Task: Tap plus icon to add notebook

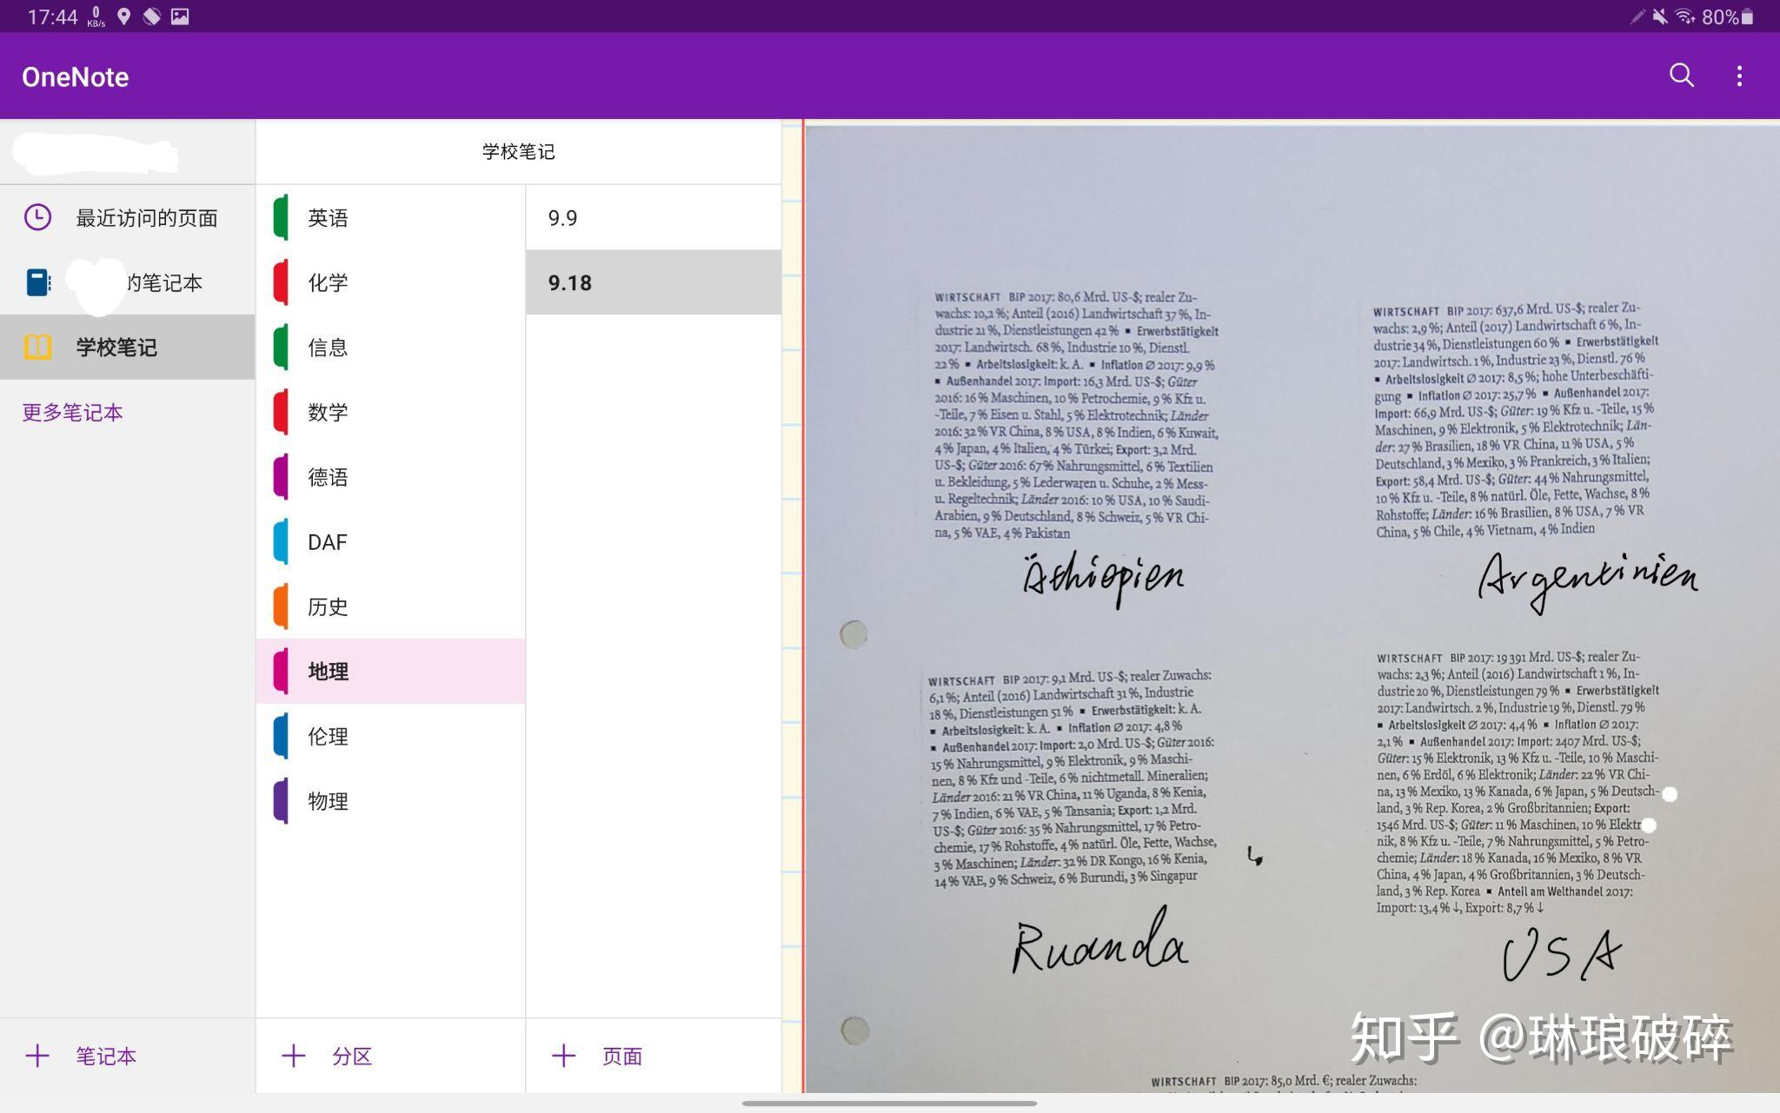Action: tap(37, 1056)
